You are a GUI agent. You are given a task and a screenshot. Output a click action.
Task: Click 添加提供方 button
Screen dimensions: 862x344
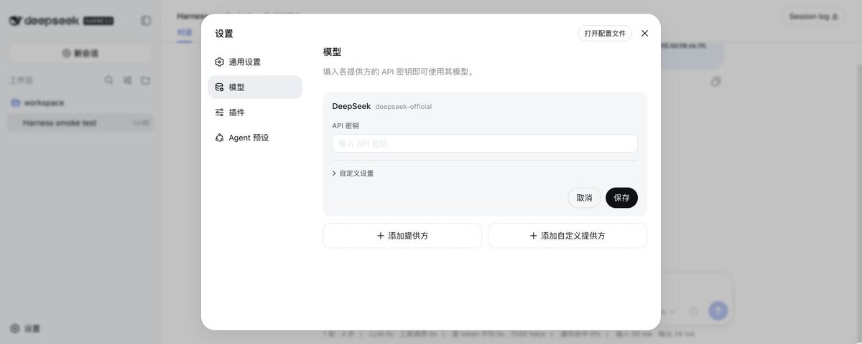pos(402,236)
